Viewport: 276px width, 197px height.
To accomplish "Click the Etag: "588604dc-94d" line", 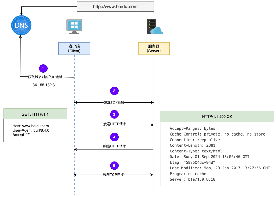I will click(193, 162).
